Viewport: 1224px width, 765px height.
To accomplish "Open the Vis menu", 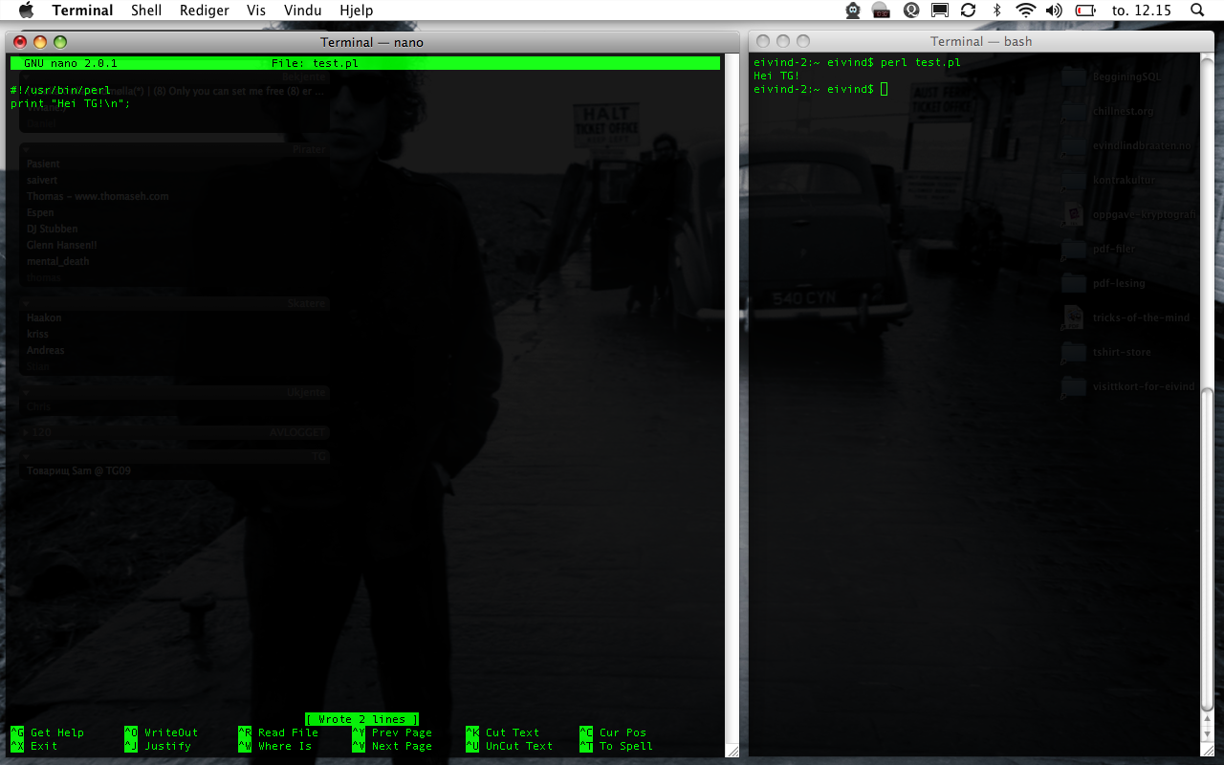I will coord(256,11).
